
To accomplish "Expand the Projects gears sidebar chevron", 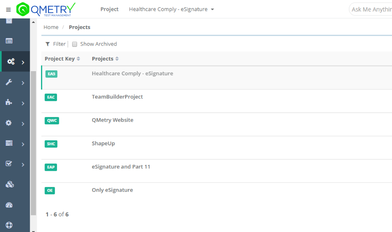I will click(23, 62).
